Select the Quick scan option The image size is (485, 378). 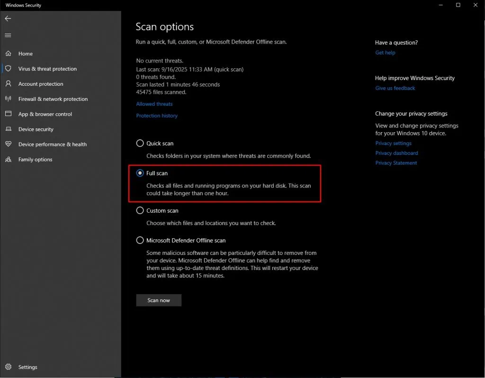click(x=140, y=143)
